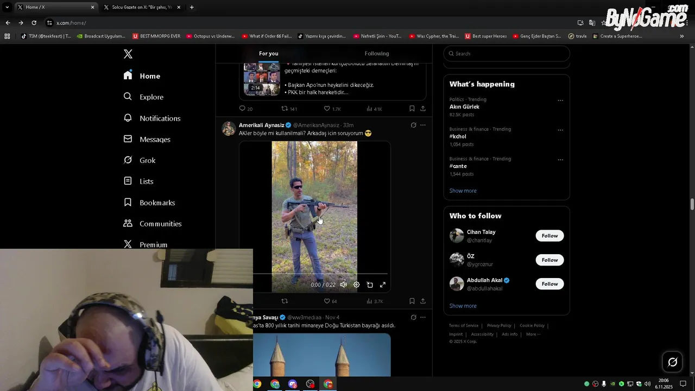Play the Amerikali Aynasiz rifle video
Viewport: 695px width, 391px height.
314,217
